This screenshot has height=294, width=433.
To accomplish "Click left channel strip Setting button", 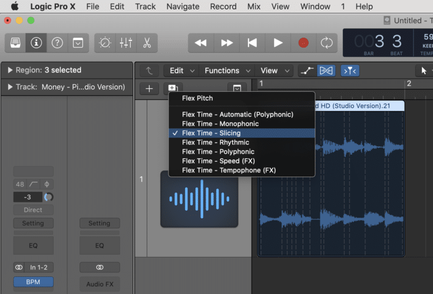I will point(33,223).
